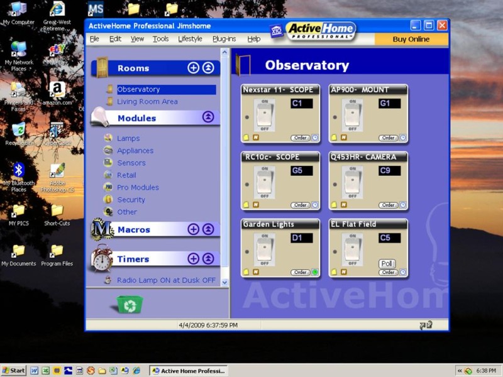Image resolution: width=503 pixels, height=377 pixels.
Task: Add a new macro with plus icon
Action: (193, 229)
